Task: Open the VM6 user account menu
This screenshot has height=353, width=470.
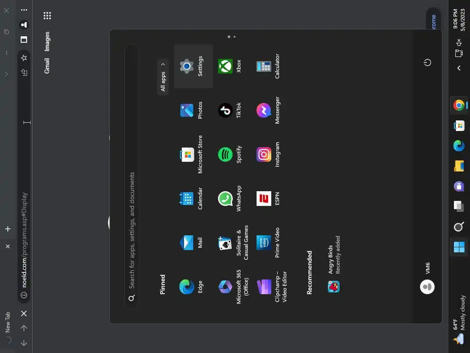Action: (x=427, y=278)
